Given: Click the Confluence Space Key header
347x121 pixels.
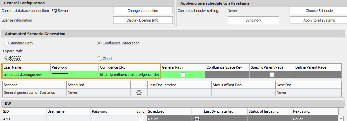Looking at the screenshot, I should click(x=227, y=67).
